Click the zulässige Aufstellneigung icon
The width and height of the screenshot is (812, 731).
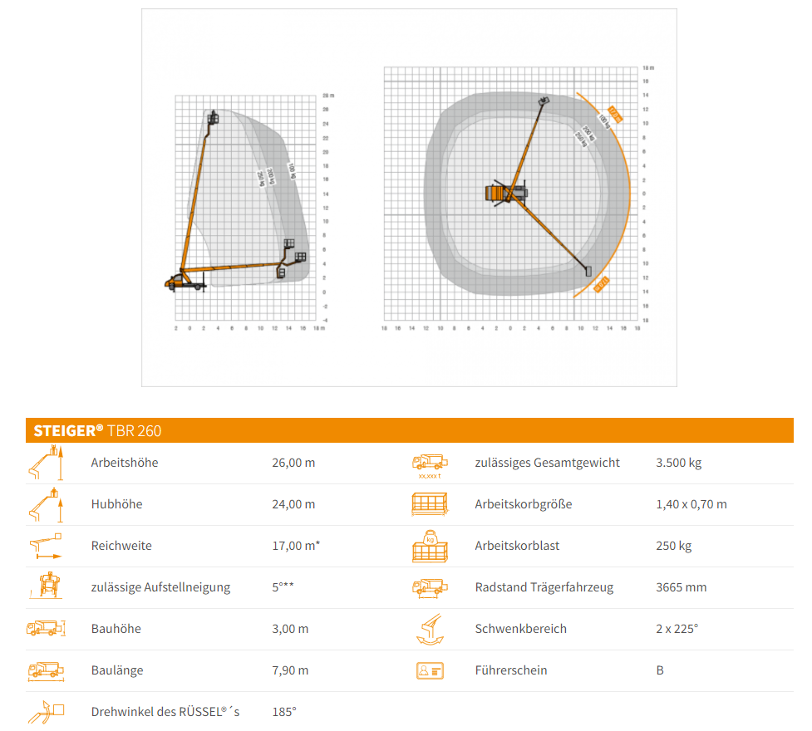point(46,586)
